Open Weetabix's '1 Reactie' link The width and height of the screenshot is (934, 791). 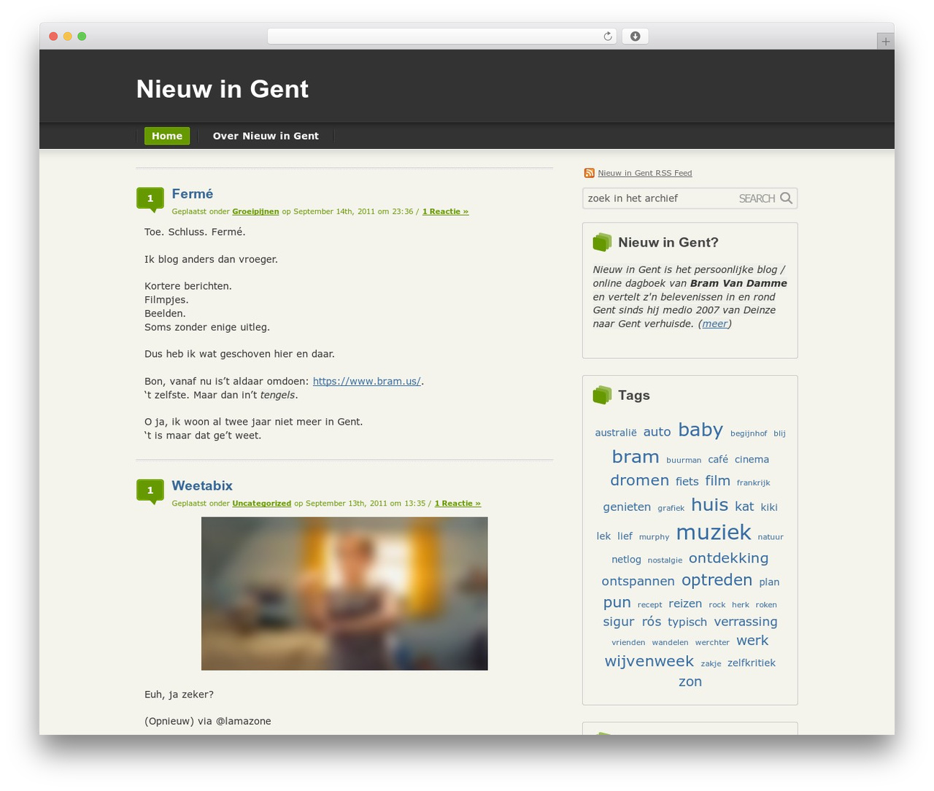pyautogui.click(x=458, y=503)
